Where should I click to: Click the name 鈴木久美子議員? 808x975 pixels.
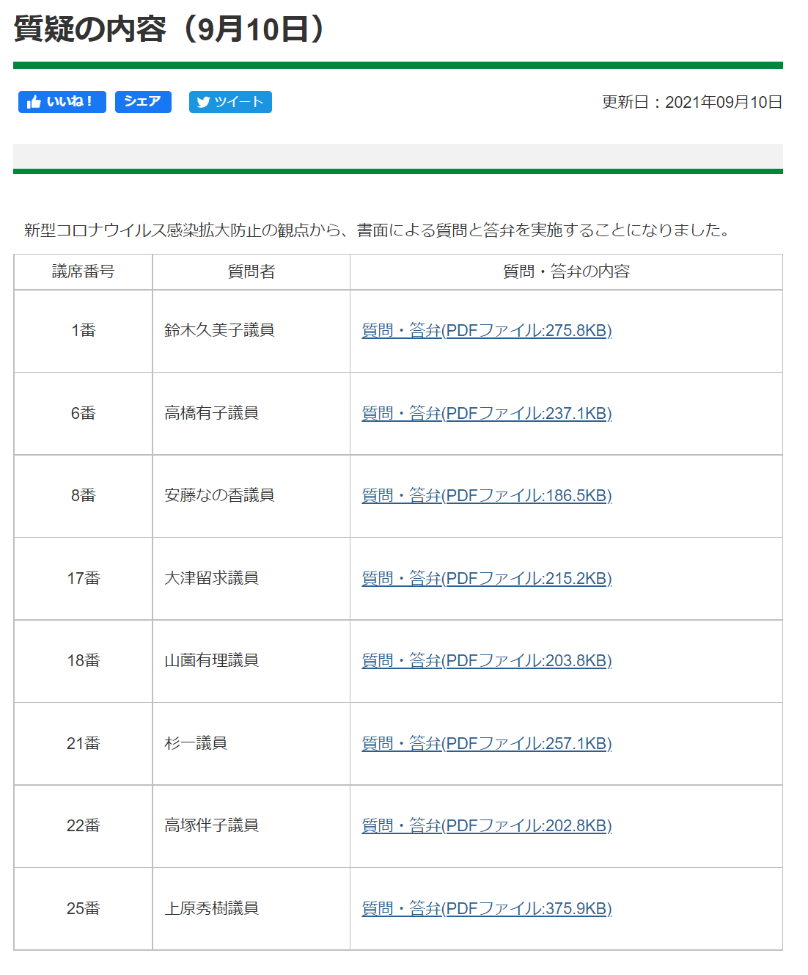tap(219, 331)
